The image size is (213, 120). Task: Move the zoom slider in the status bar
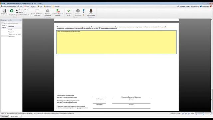pos(203,114)
